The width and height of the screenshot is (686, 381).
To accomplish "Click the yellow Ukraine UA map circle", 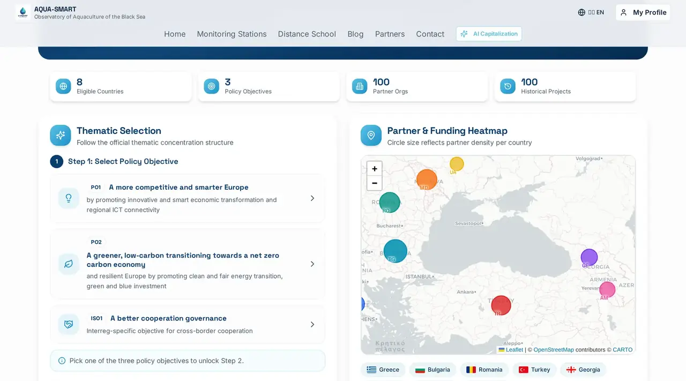I will (457, 164).
